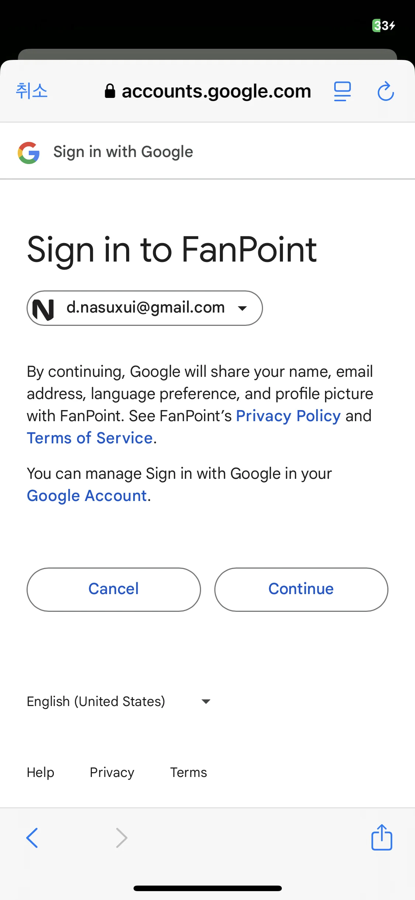Click the Continue button
Screen dimensions: 415x900
pos(301,589)
